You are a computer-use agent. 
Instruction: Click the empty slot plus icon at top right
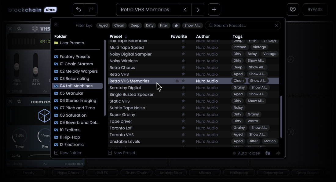click(x=290, y=59)
